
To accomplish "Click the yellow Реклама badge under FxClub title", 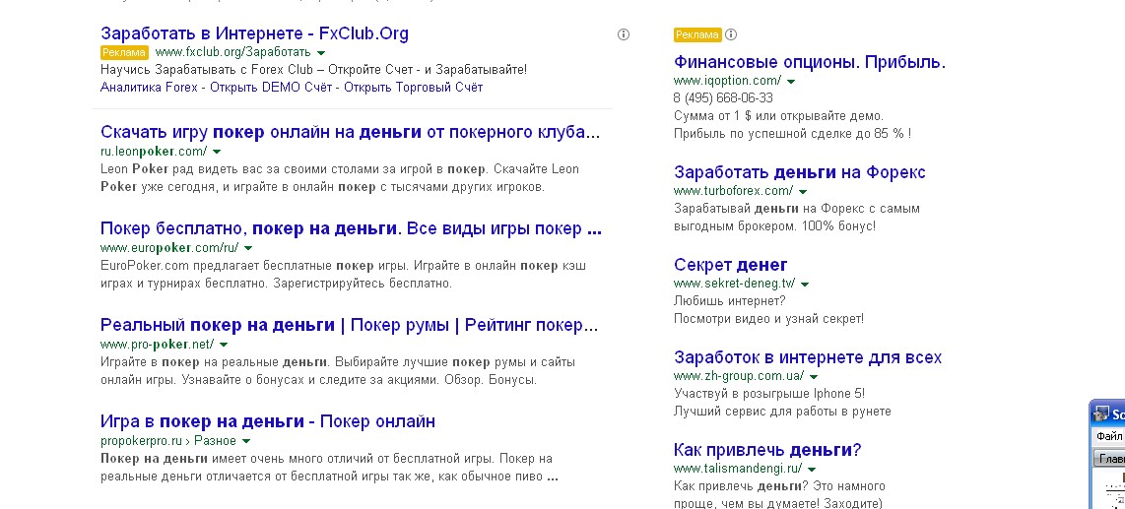I will (x=124, y=52).
